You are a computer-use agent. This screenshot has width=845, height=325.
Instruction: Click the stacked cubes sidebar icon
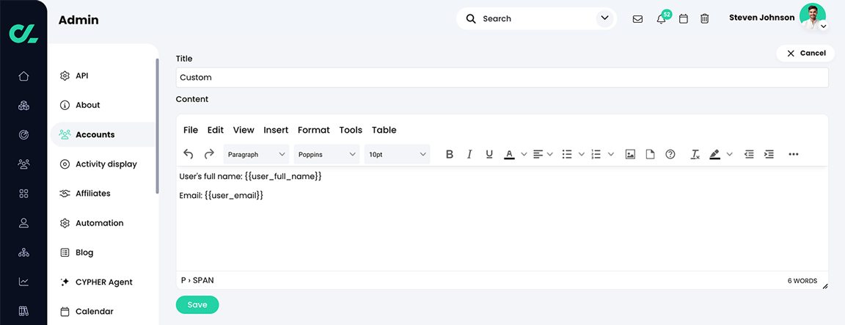23,106
